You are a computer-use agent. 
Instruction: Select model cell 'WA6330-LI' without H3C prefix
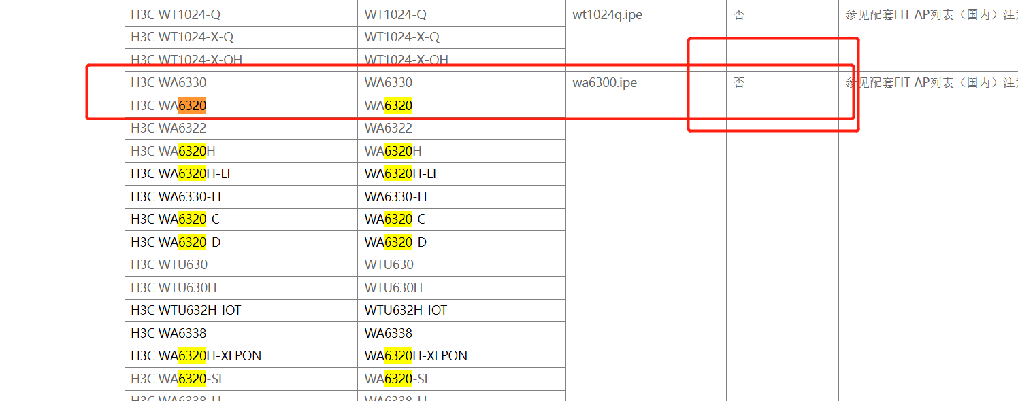461,197
